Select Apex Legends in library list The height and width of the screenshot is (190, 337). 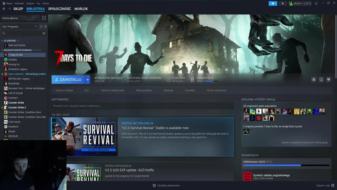coord(23,74)
